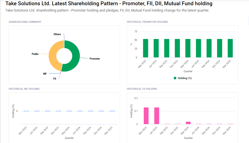This screenshot has width=249, height=143.
Task: Click Sep 2023 promoter holding bar
Action: (167, 48)
